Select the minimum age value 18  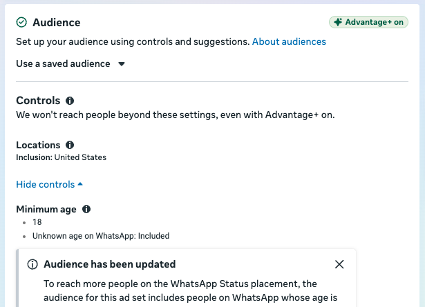pos(37,222)
